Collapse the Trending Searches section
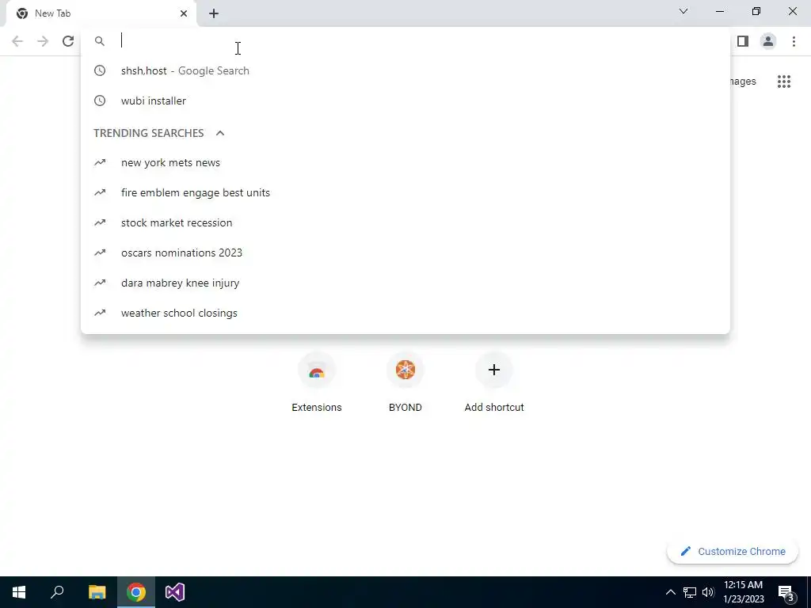This screenshot has width=811, height=608. 220,133
